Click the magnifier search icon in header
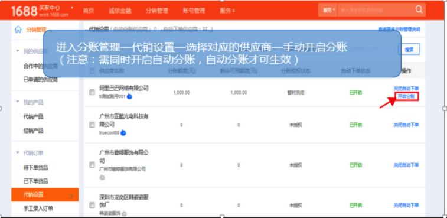 (419, 9)
